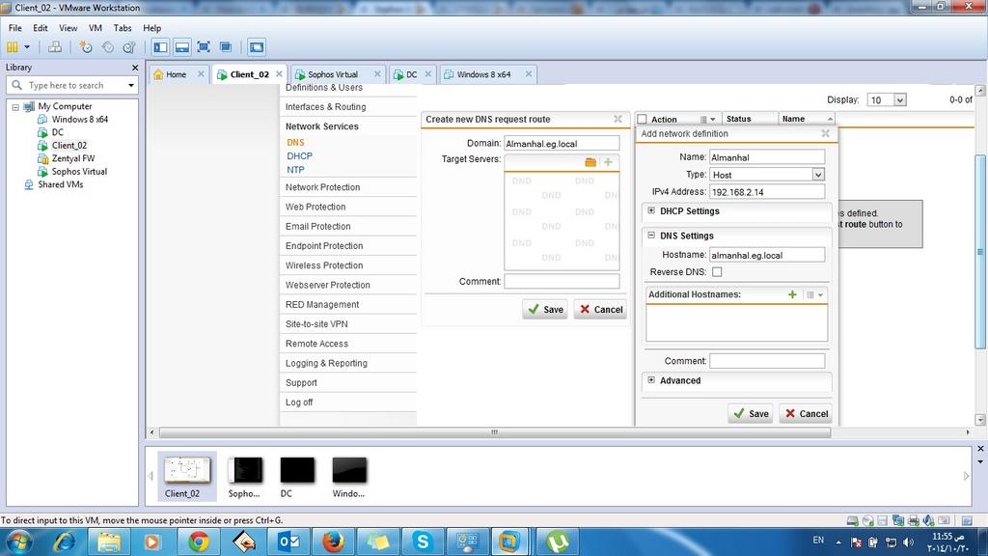The height and width of the screenshot is (556, 988).
Task: Open Skype from taskbar
Action: 423,542
